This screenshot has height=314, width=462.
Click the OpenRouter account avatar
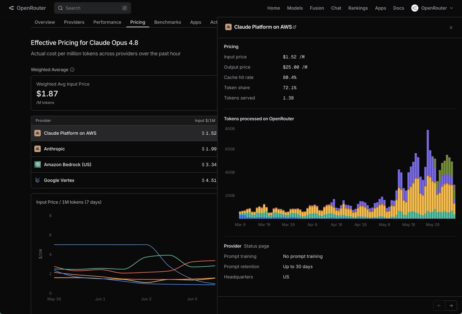pyautogui.click(x=415, y=8)
